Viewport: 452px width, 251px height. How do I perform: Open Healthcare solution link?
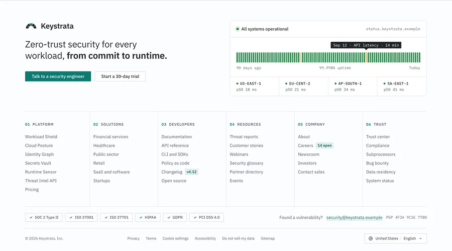104,145
